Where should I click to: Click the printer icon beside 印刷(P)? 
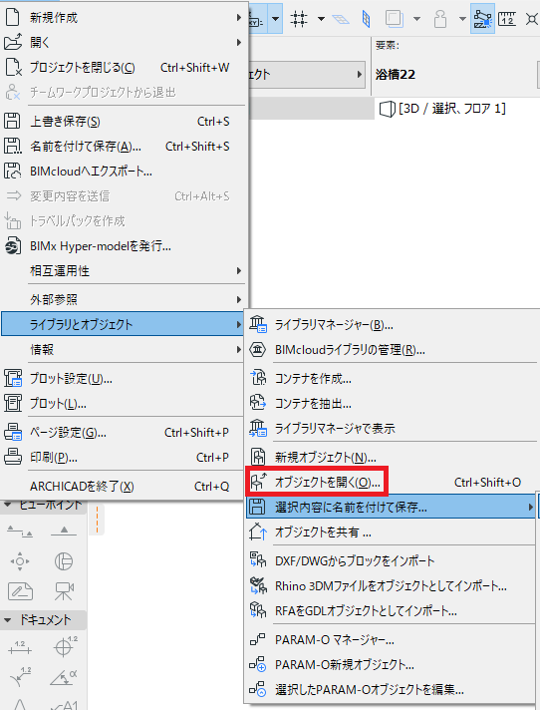(x=13, y=457)
